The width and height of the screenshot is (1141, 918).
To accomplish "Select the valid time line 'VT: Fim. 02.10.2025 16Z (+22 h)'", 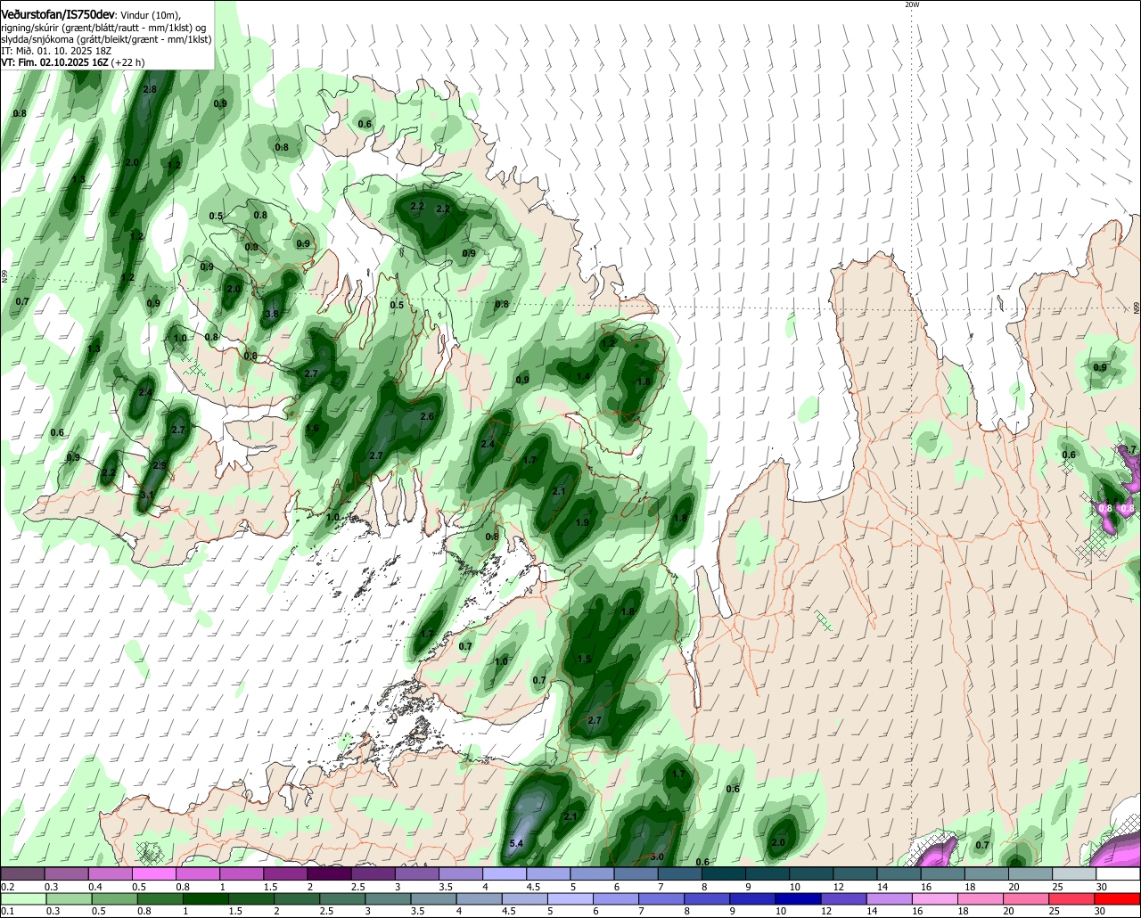I will (x=73, y=62).
